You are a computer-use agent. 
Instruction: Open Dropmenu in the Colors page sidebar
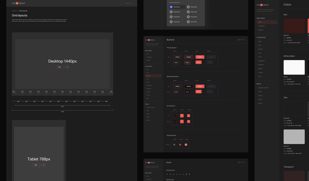[x=261, y=65]
